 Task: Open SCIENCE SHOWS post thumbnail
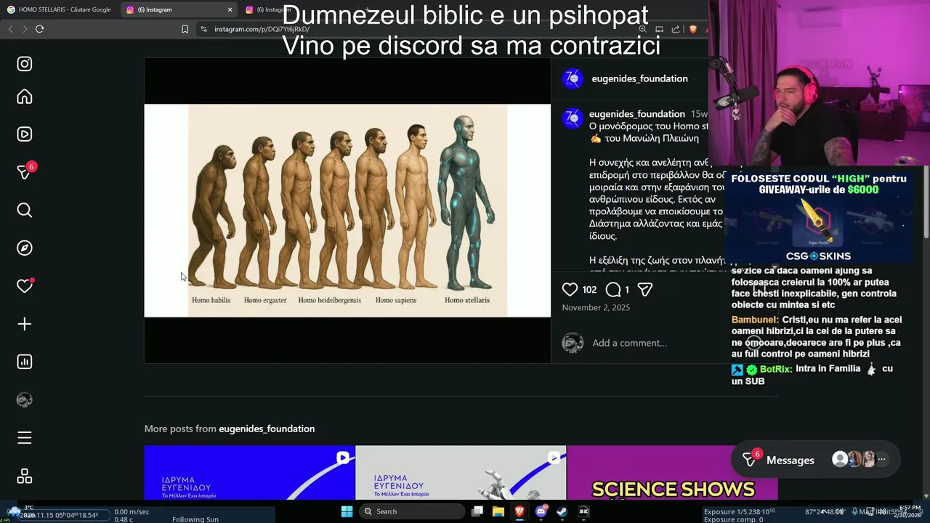click(x=672, y=473)
